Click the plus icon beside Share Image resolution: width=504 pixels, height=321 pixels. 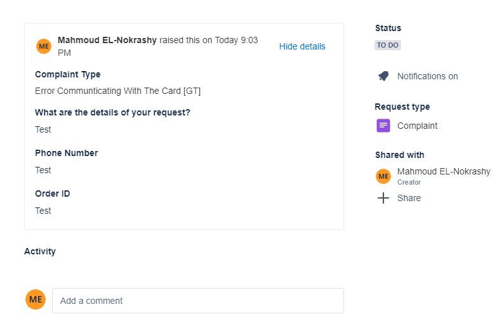pyautogui.click(x=383, y=198)
